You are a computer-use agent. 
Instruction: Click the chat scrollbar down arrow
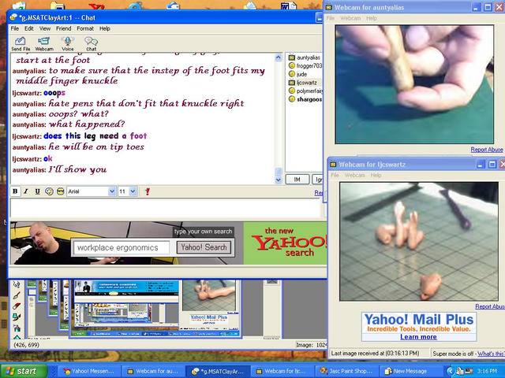[x=279, y=180]
